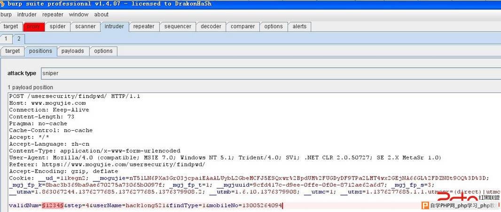Switch to the scanner tab
The height and width of the screenshot is (212, 501).
(x=86, y=26)
